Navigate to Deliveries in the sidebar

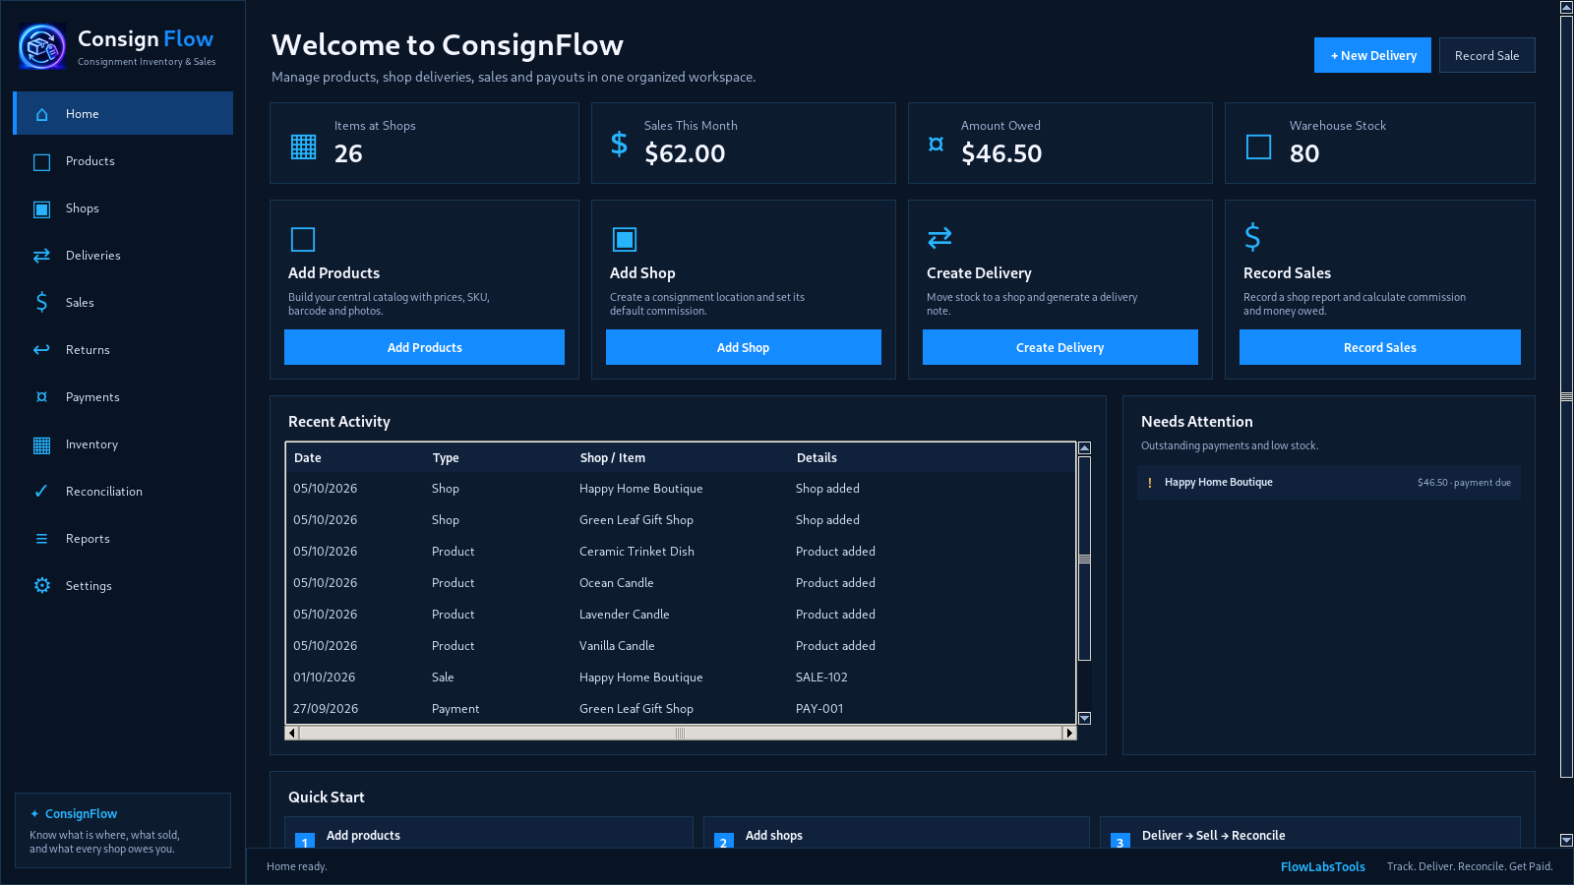pos(123,256)
